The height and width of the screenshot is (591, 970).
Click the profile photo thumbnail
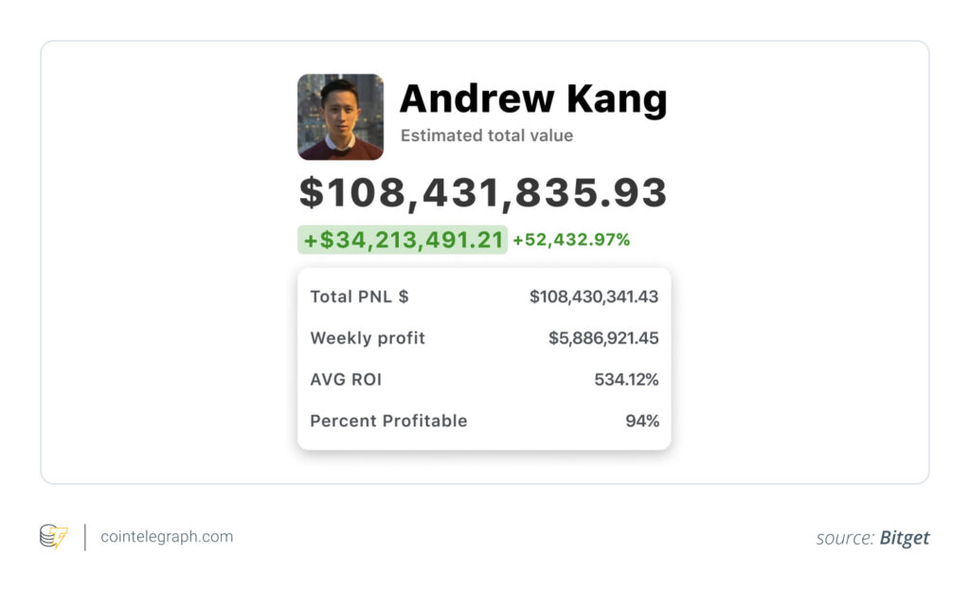pos(340,116)
